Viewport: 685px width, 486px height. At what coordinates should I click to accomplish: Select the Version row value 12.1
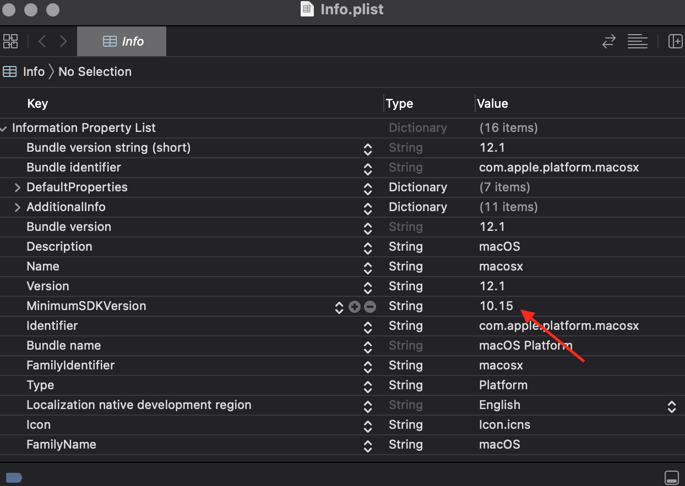tap(492, 286)
